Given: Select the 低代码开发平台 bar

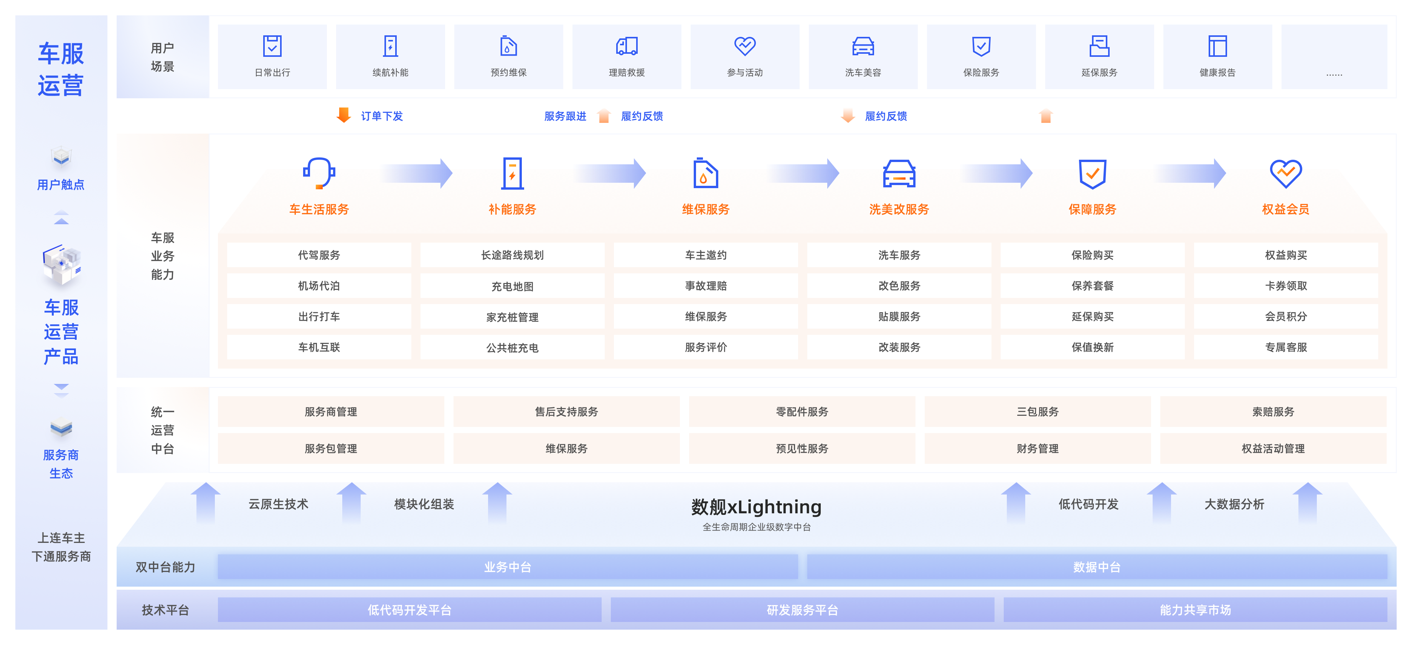Looking at the screenshot, I should pyautogui.click(x=409, y=609).
